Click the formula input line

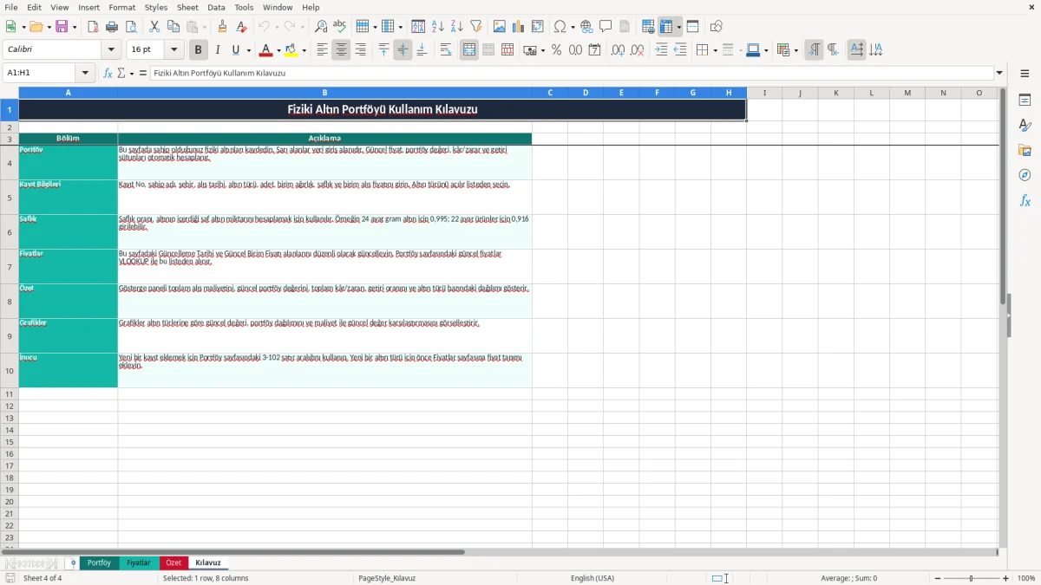(x=572, y=73)
